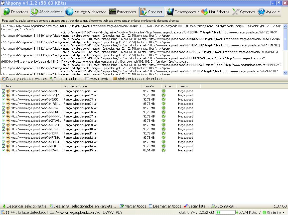Click Abrir contenedor de enlaces
The image size is (288, 215).
(x=138, y=79)
